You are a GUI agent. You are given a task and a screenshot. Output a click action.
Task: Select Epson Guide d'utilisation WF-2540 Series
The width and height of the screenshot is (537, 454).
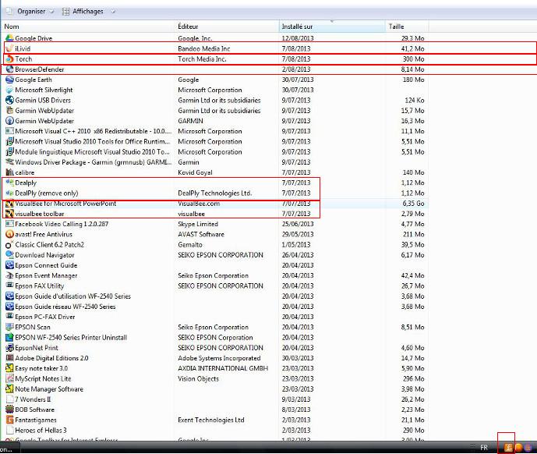coord(215,296)
